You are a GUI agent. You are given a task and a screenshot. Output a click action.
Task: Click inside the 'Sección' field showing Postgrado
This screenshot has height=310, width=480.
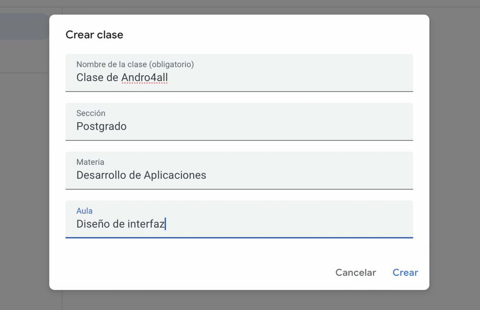[x=240, y=126]
